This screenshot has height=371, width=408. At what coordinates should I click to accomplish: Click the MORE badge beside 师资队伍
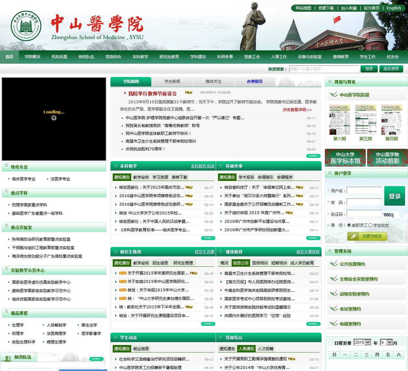click(96, 359)
